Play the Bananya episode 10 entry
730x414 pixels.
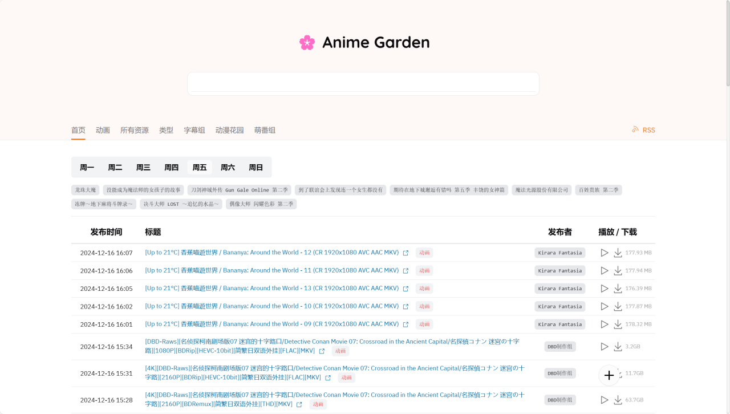605,306
